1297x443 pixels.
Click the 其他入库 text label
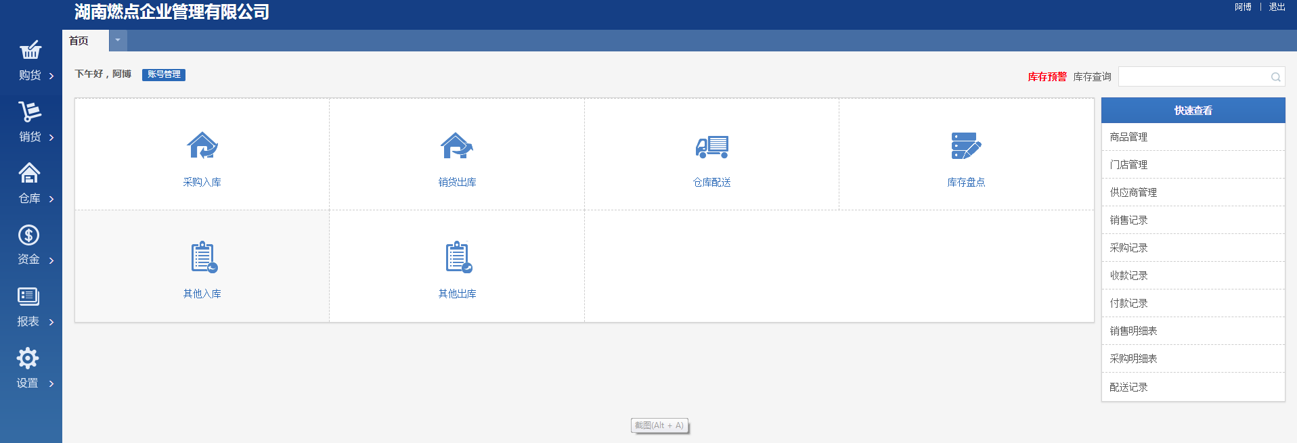pos(202,294)
